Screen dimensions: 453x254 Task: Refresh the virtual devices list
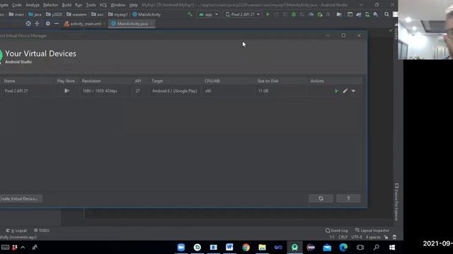(321, 198)
